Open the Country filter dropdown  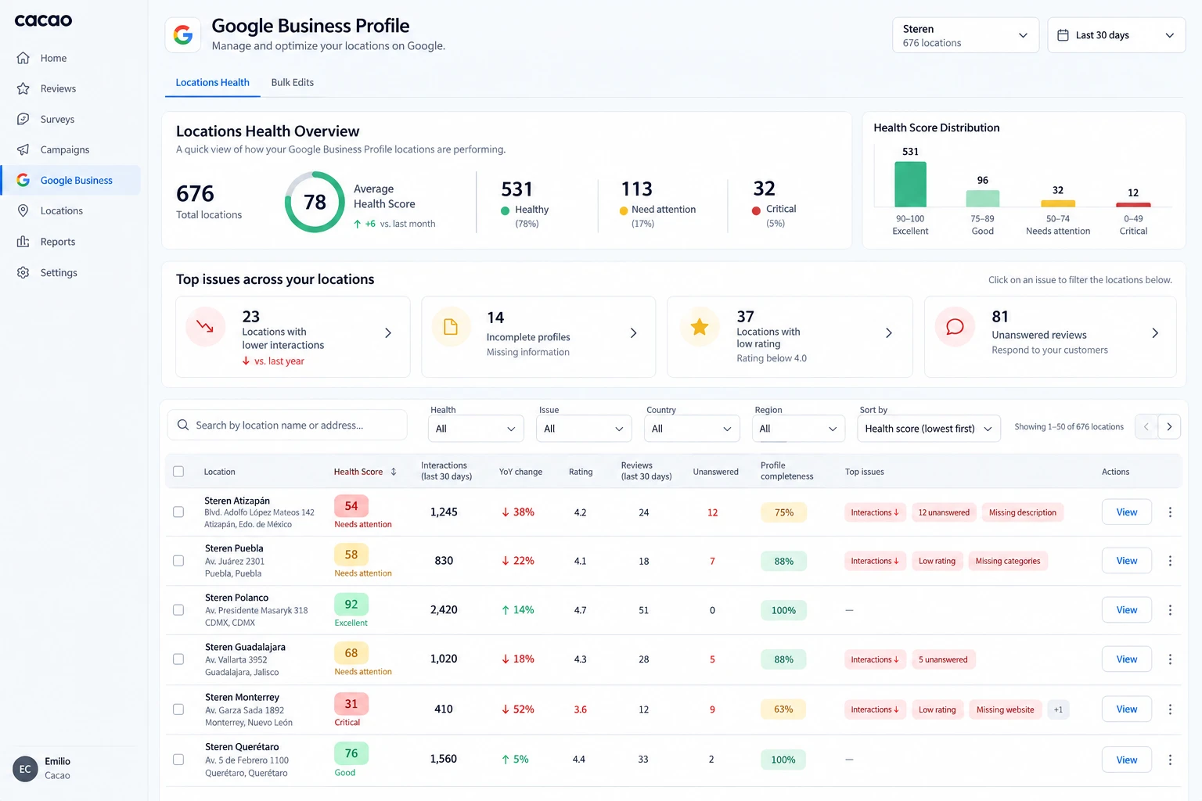[x=692, y=429]
